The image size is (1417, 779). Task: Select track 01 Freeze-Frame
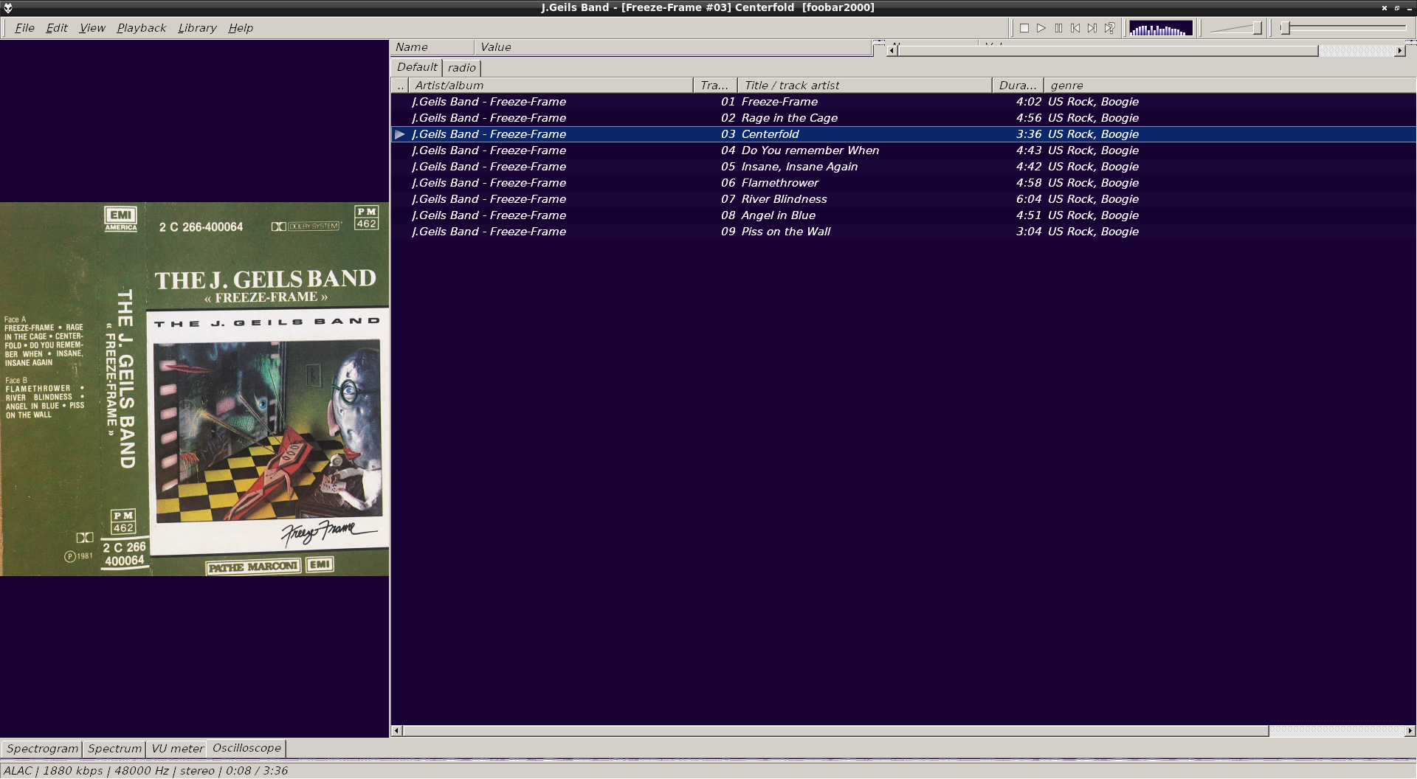[903, 102]
